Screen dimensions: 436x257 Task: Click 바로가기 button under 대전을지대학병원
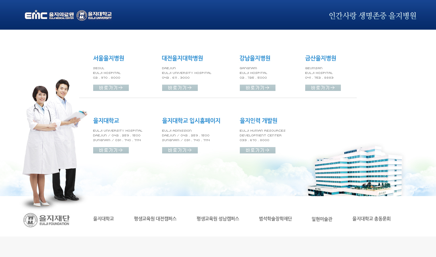[x=180, y=88]
